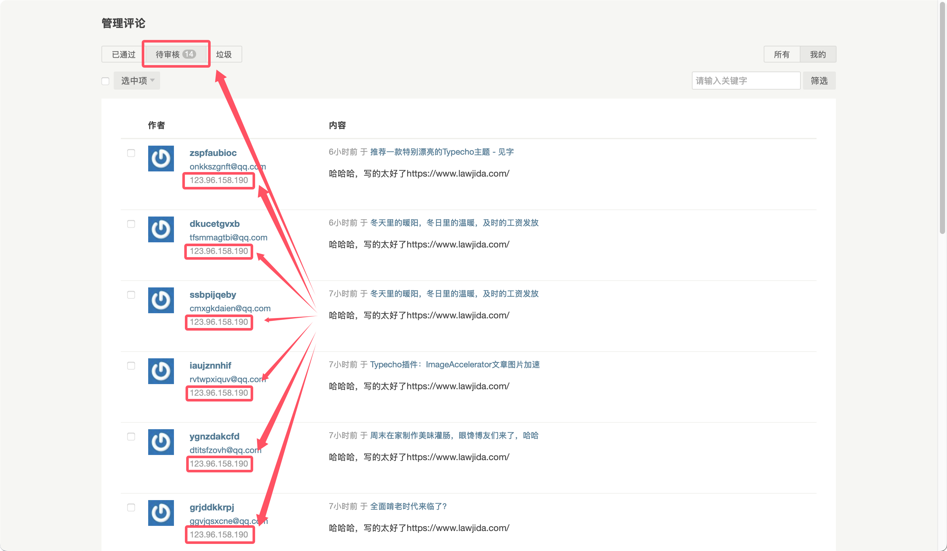Switch to the 垃圾 tab

(x=224, y=54)
